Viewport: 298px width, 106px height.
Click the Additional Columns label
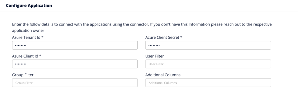click(163, 75)
